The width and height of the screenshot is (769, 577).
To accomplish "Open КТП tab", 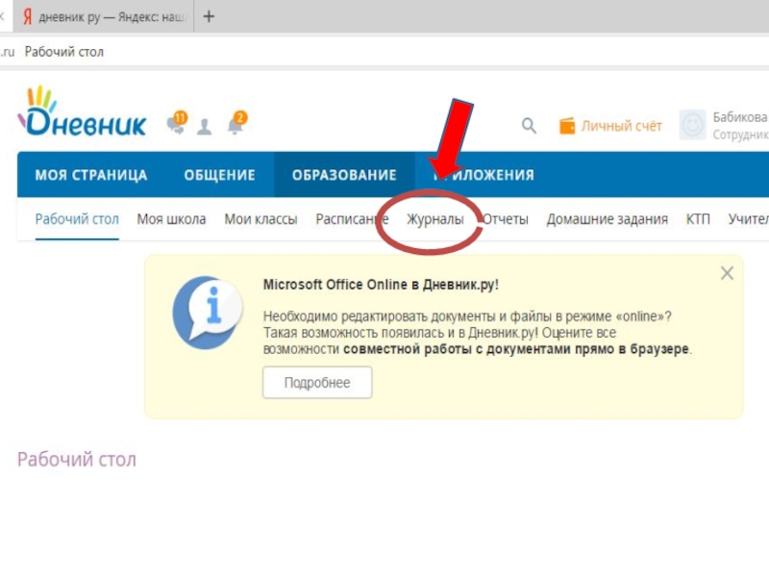I will 698,219.
